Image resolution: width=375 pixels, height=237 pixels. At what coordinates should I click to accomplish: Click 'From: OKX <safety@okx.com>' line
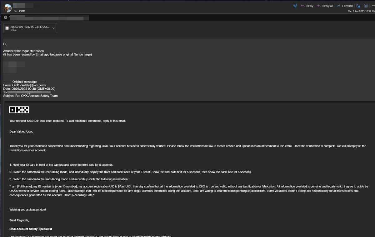coord(25,85)
